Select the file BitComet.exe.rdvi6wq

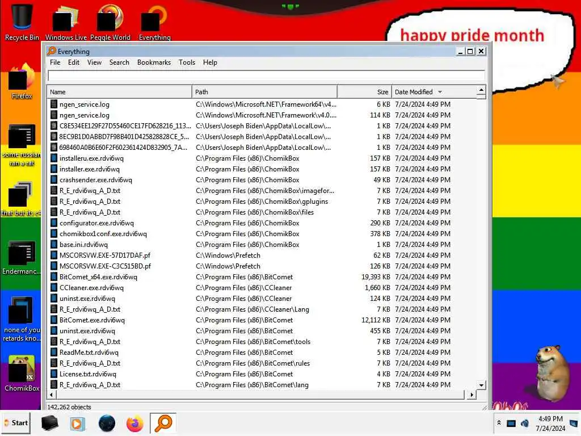[x=92, y=320]
